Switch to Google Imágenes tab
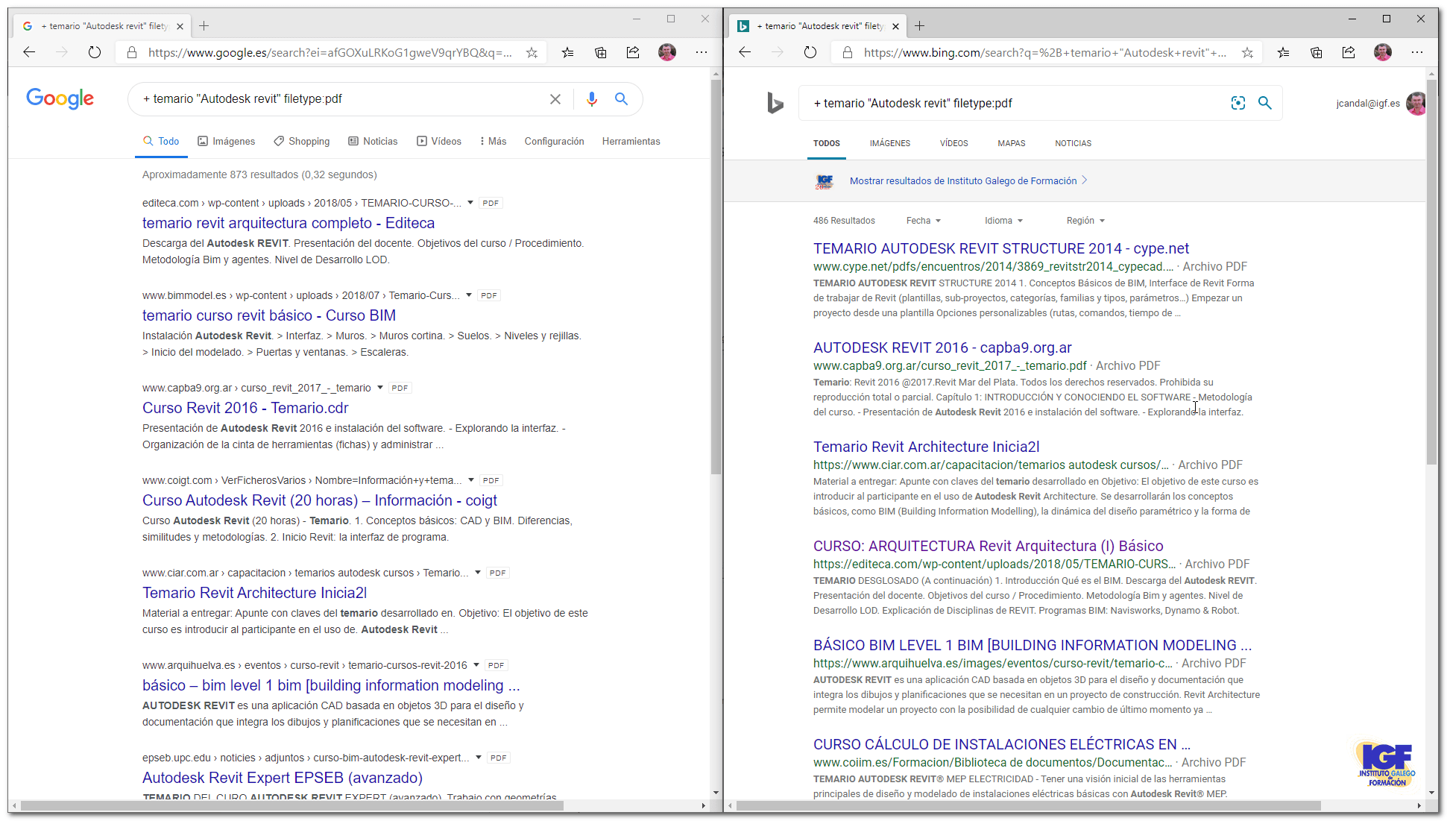The height and width of the screenshot is (821, 1447). click(x=227, y=141)
